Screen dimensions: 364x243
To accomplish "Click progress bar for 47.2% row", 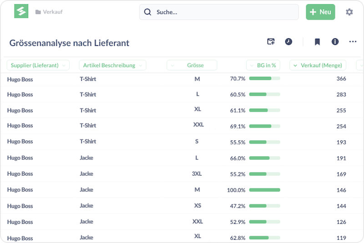I will pyautogui.click(x=265, y=206).
